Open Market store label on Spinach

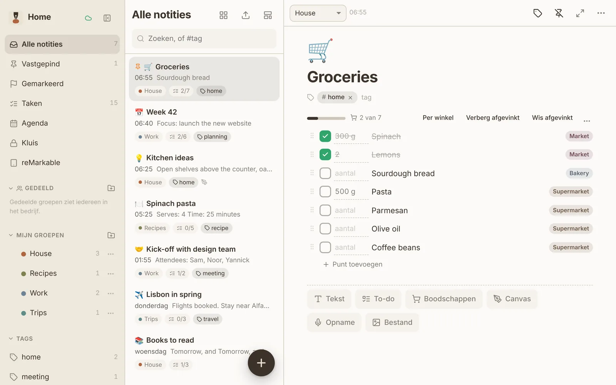point(579,136)
